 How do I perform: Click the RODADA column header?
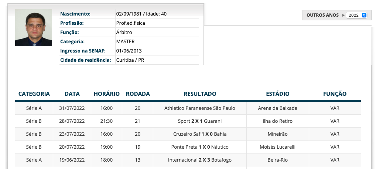click(x=138, y=94)
